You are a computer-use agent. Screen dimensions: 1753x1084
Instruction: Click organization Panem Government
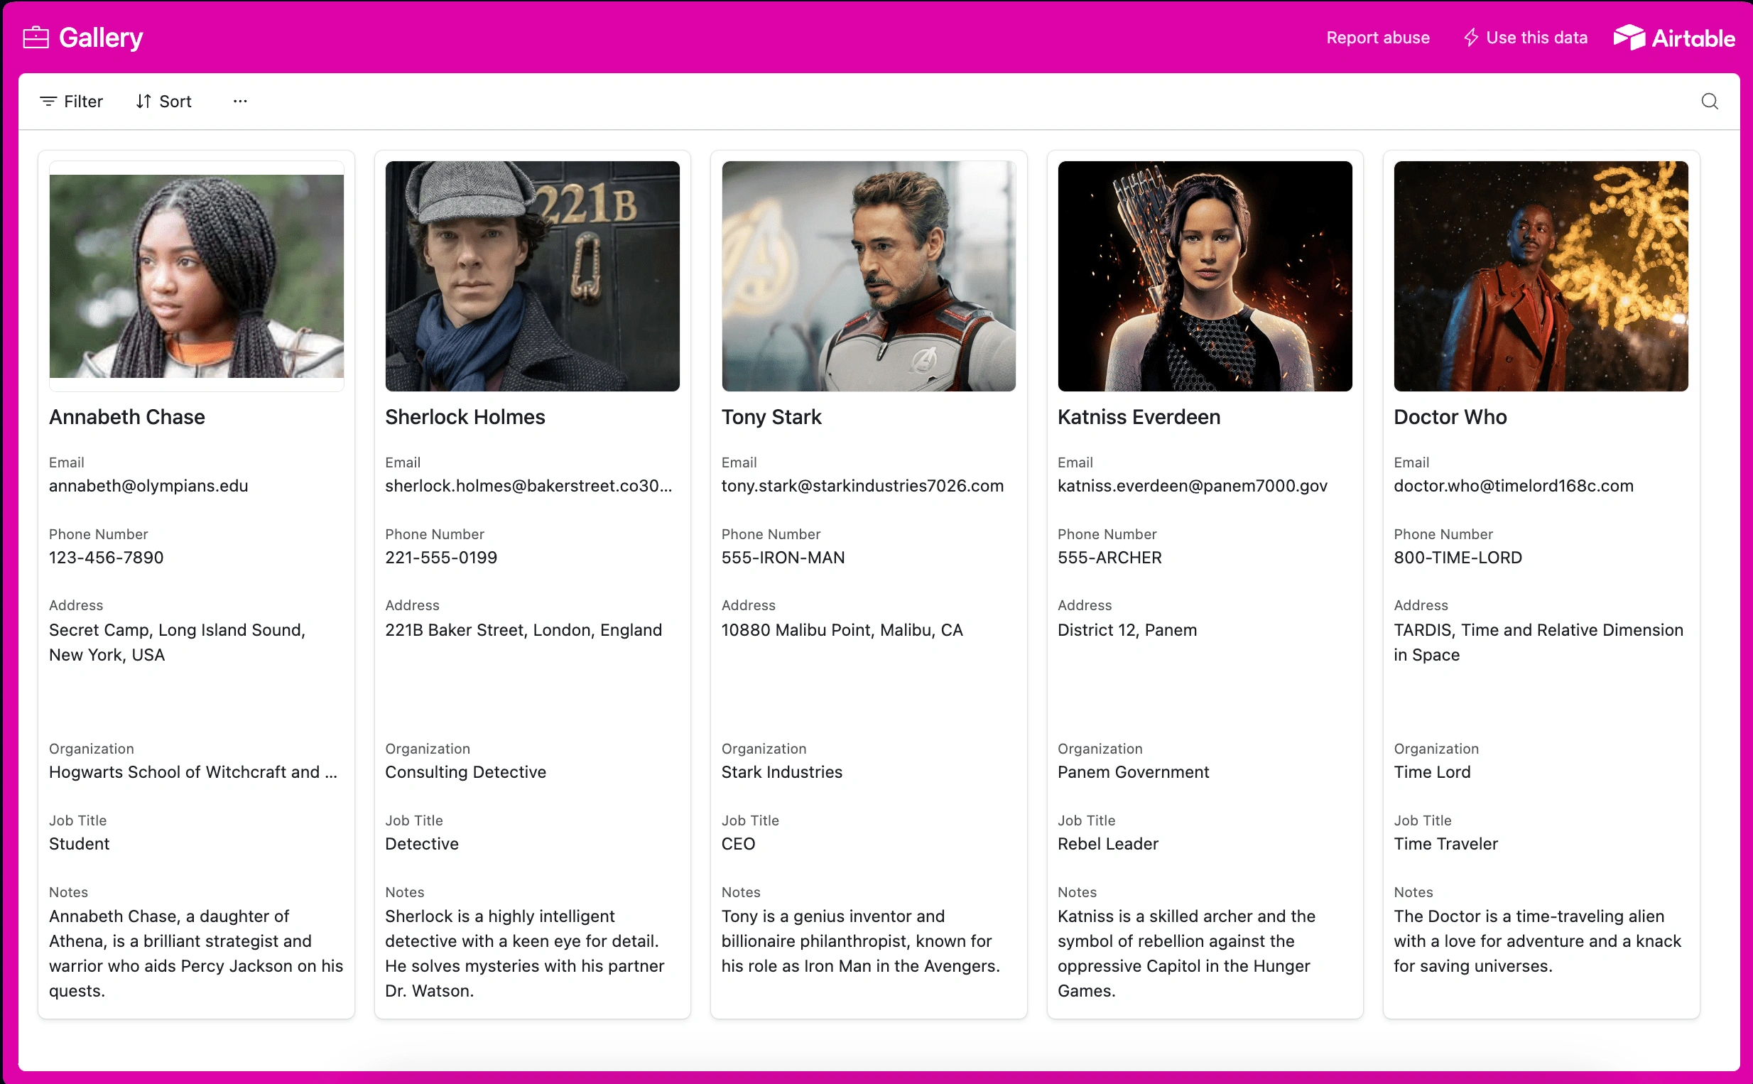[x=1133, y=771]
